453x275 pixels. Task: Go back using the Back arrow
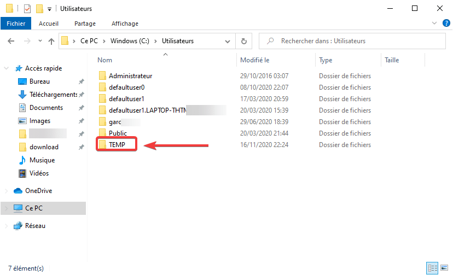click(11, 41)
